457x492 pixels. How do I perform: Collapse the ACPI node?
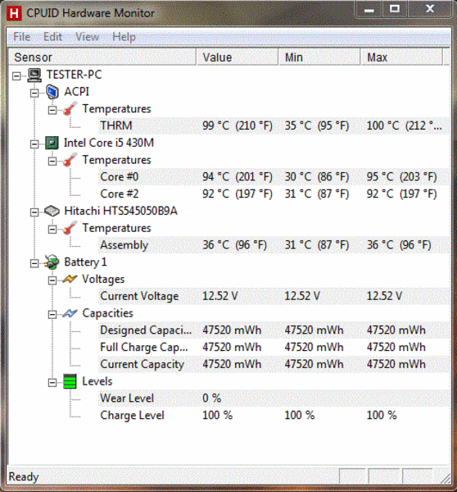click(x=34, y=93)
